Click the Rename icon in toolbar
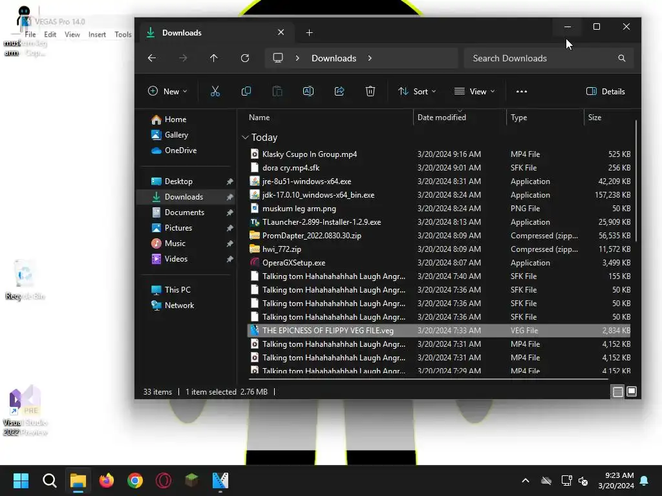This screenshot has height=496, width=662. [x=308, y=91]
